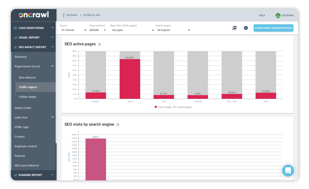Screen dimensions: 309x189
Task: Open the Source dropdown showing AT Internet
Action: (x=74, y=30)
